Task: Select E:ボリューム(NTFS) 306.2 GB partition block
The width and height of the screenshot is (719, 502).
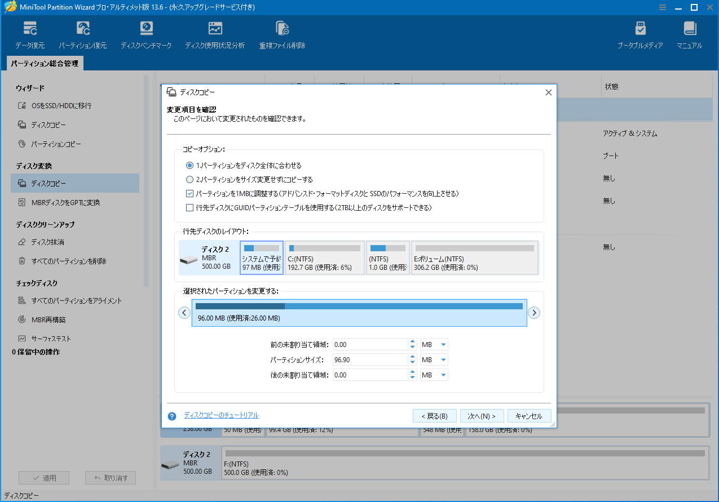Action: point(475,257)
